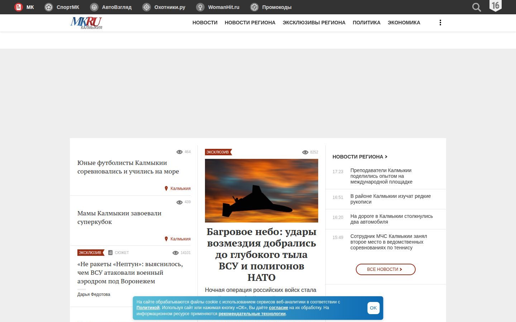Click the Эксклюзив tag beside Сюжет
The width and height of the screenshot is (516, 322).
(x=91, y=253)
